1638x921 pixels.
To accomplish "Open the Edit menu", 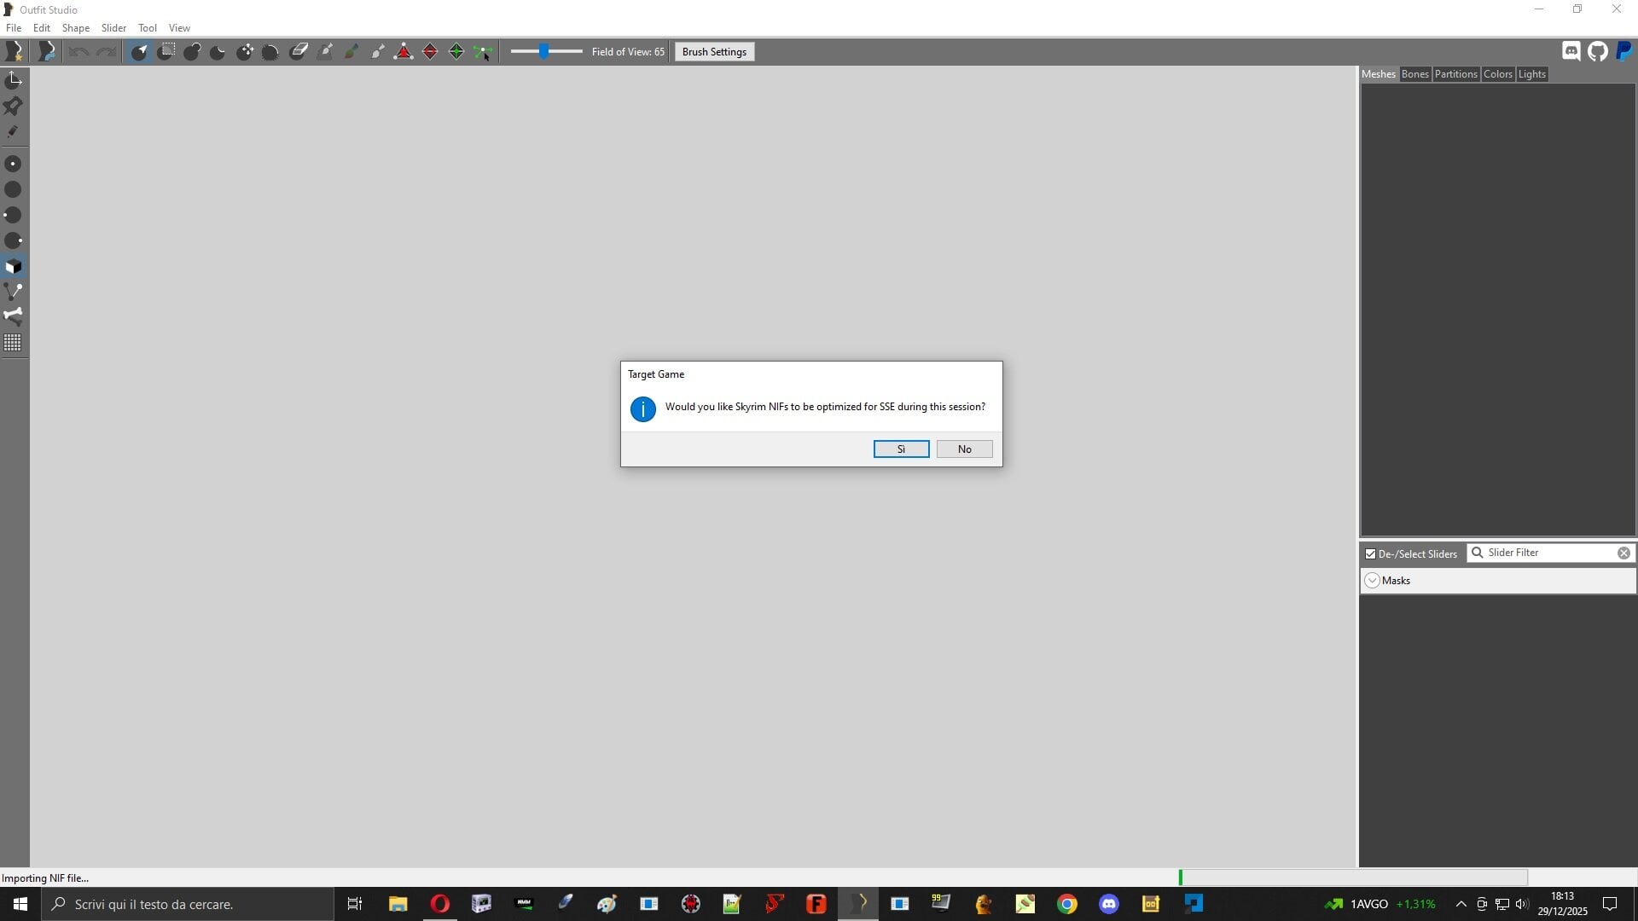I will (x=42, y=28).
